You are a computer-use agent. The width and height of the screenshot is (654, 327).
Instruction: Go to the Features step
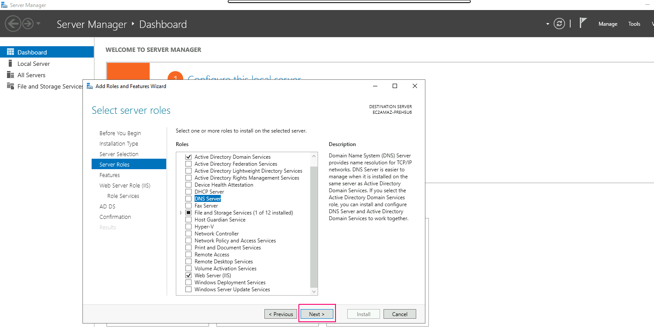point(110,175)
